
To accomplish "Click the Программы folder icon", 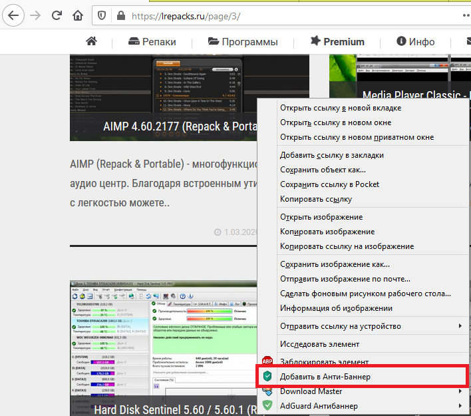I will (214, 41).
